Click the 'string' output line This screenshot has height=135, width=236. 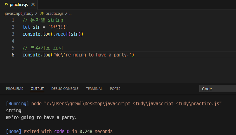click(x=14, y=111)
